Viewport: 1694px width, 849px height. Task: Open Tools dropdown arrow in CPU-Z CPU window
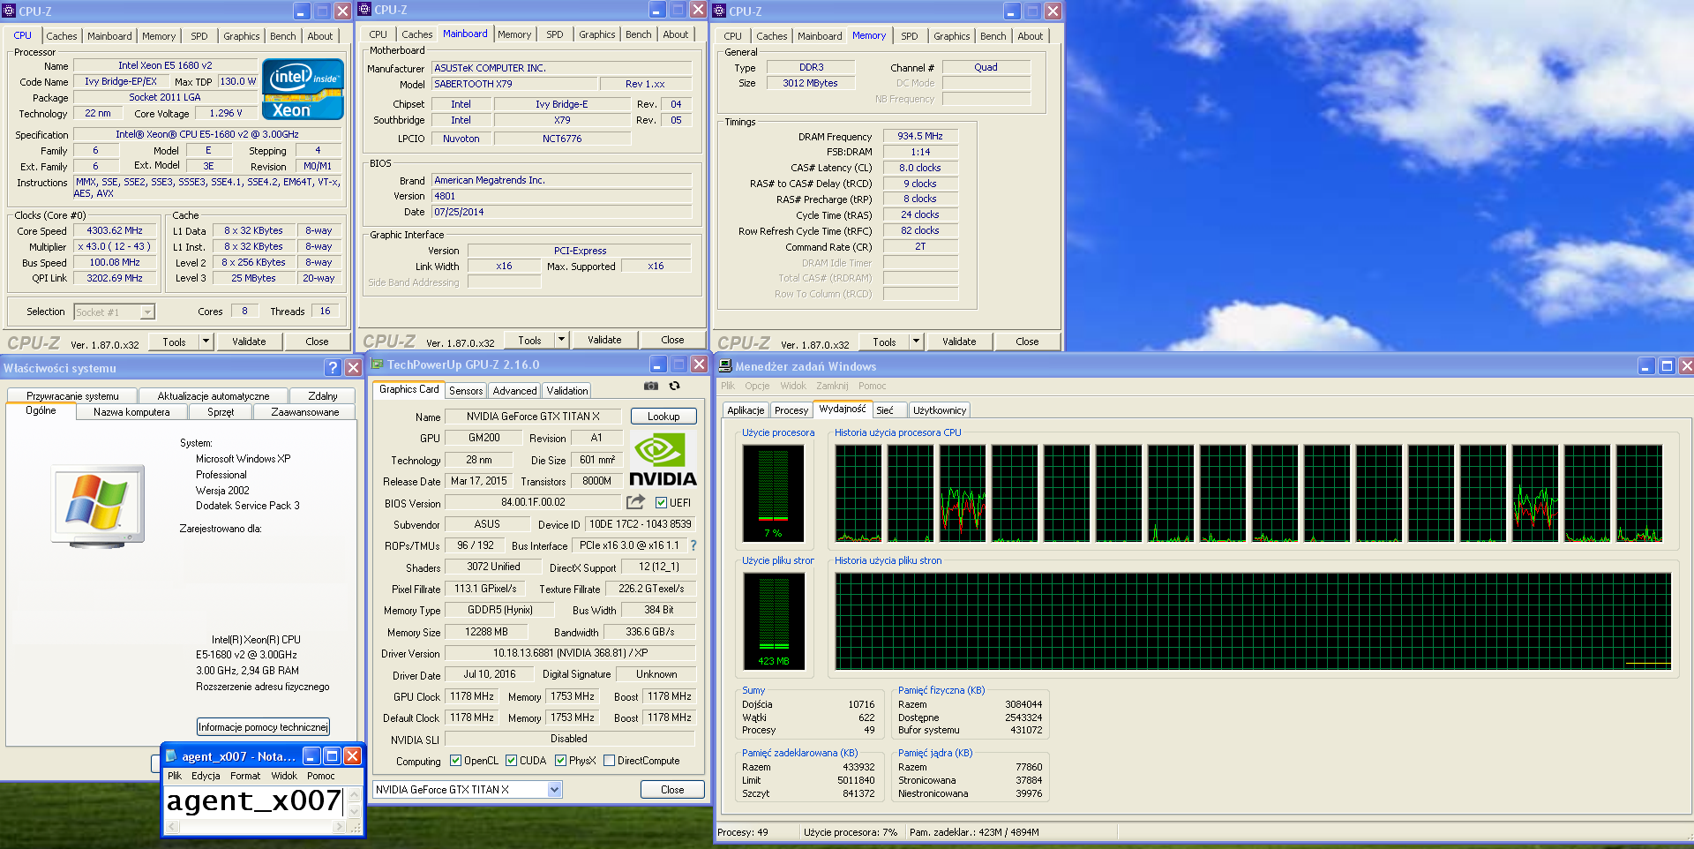pos(206,341)
